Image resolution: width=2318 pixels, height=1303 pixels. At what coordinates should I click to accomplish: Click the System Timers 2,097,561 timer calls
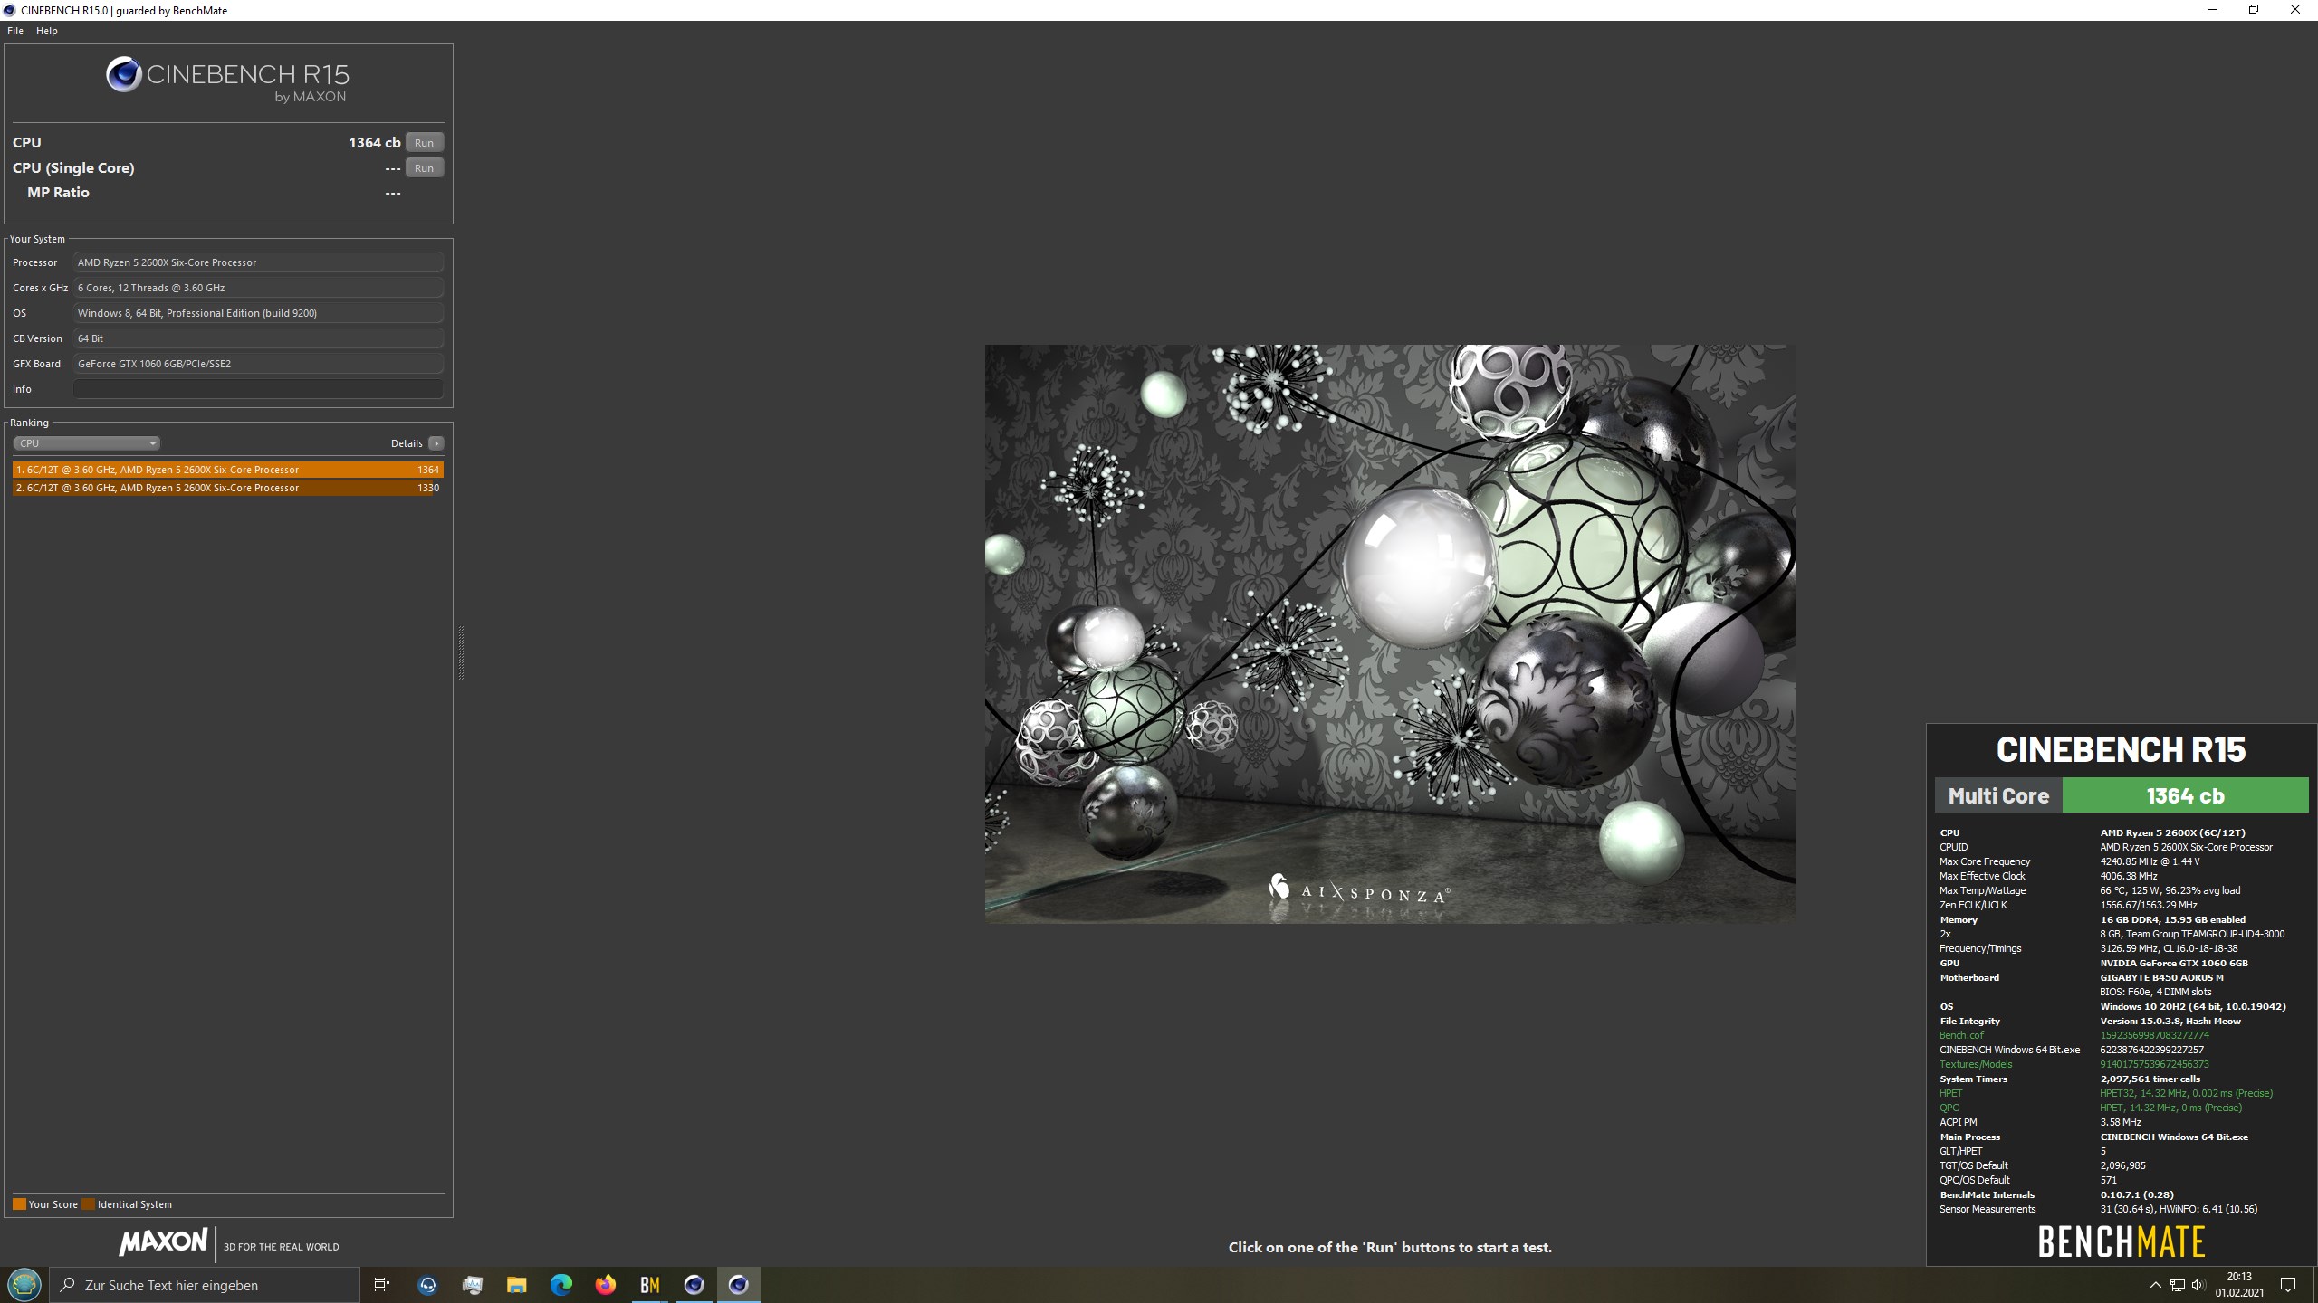point(2150,1079)
